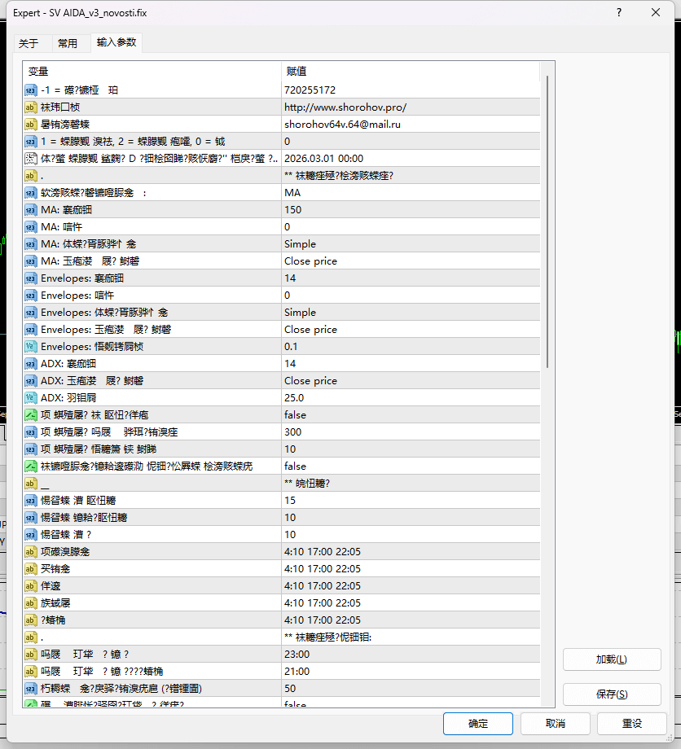Switch to the 关于 tab
Image resolution: width=681 pixels, height=749 pixels.
[x=29, y=43]
